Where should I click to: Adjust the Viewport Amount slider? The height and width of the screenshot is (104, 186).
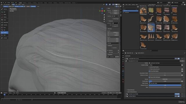click(165, 85)
